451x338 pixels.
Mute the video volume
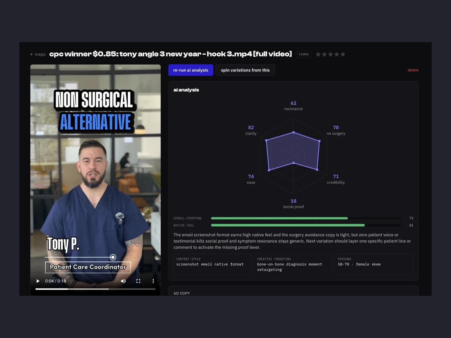[123, 281]
